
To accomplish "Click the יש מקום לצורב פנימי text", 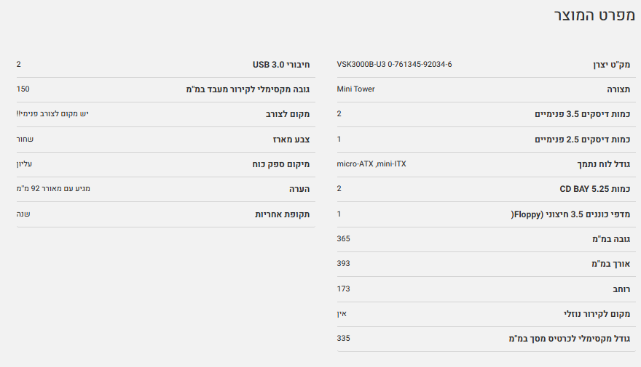I will tap(52, 114).
